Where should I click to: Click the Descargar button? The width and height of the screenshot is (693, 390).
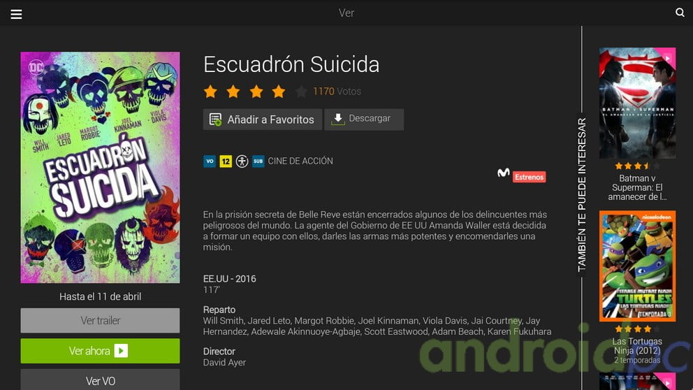pos(364,120)
